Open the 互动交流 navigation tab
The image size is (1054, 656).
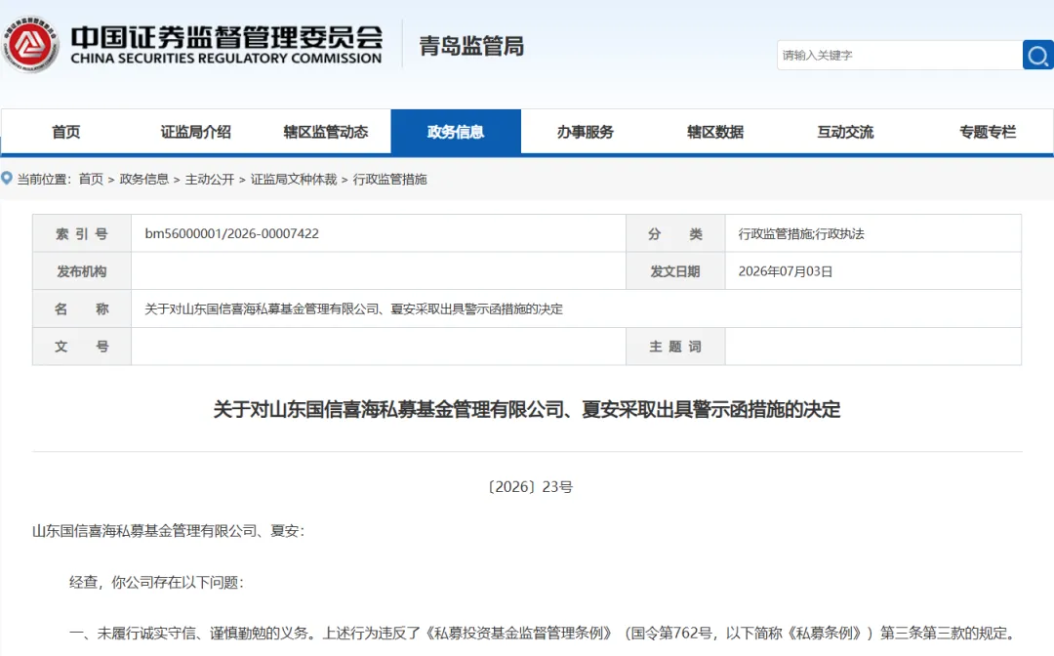coord(845,132)
